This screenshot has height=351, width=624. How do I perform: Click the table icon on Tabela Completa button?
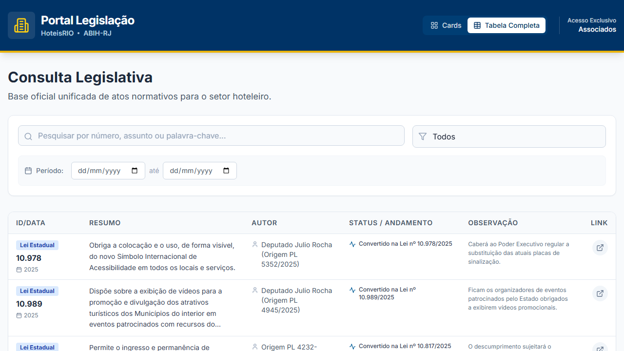click(476, 25)
